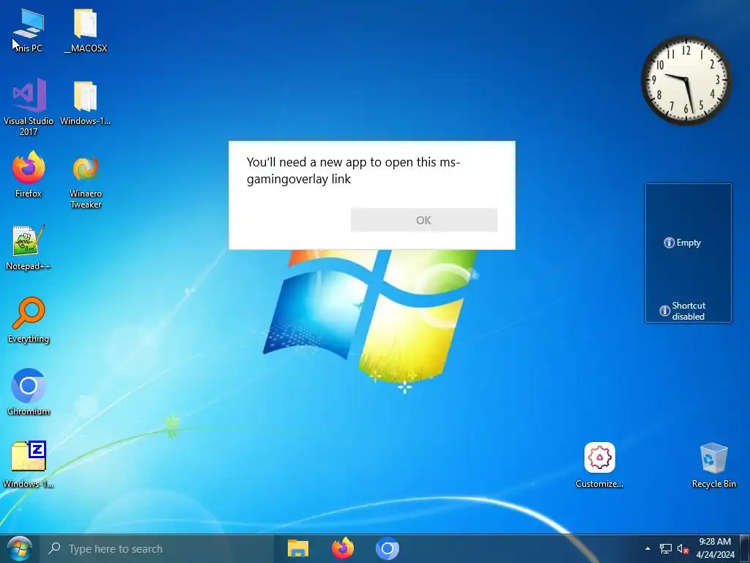Open the Customize... desktop shortcut
The width and height of the screenshot is (750, 563).
click(599, 465)
